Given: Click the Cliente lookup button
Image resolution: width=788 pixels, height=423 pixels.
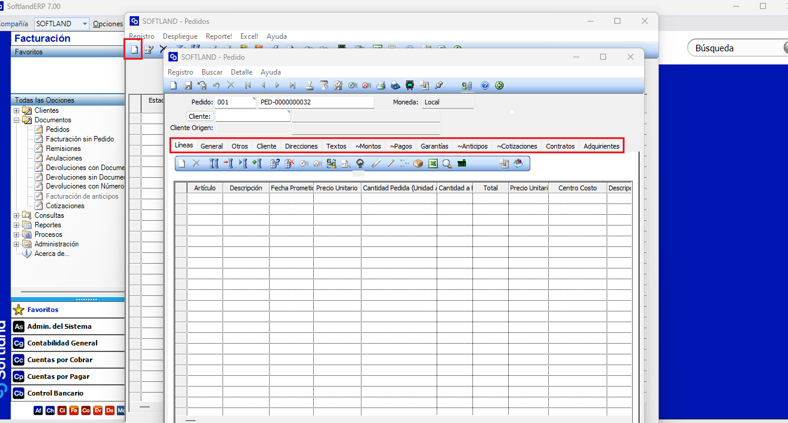Looking at the screenshot, I should pyautogui.click(x=200, y=116).
